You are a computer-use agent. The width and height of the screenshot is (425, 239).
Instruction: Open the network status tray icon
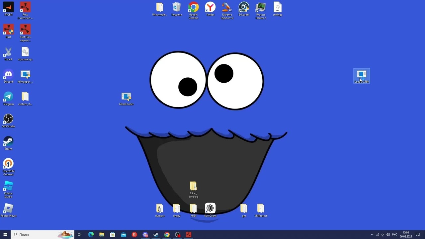pyautogui.click(x=378, y=235)
